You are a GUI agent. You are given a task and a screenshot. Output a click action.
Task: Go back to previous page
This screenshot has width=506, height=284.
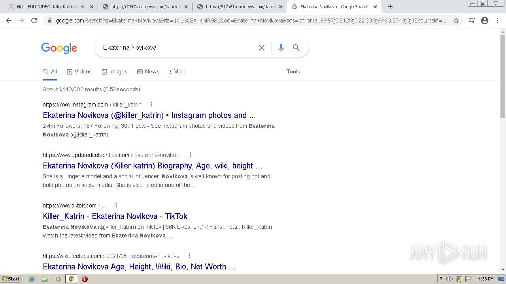tap(9, 21)
